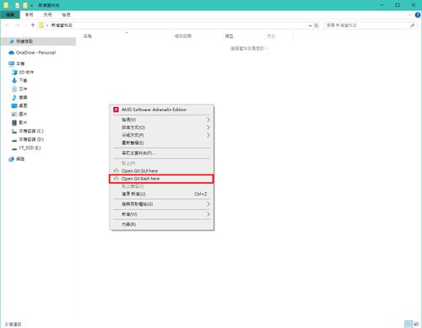
Task: Select 1T_SSD (E:) in navigation pane
Action: [x=30, y=148]
